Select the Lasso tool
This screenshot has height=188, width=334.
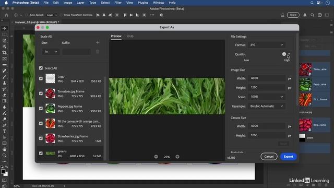pyautogui.click(x=5, y=41)
